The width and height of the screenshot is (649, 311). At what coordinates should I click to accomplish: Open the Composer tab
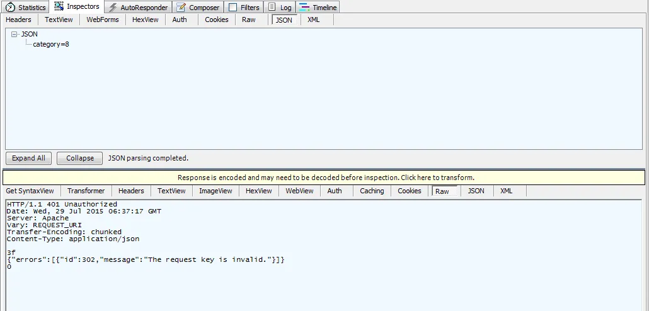click(x=198, y=8)
